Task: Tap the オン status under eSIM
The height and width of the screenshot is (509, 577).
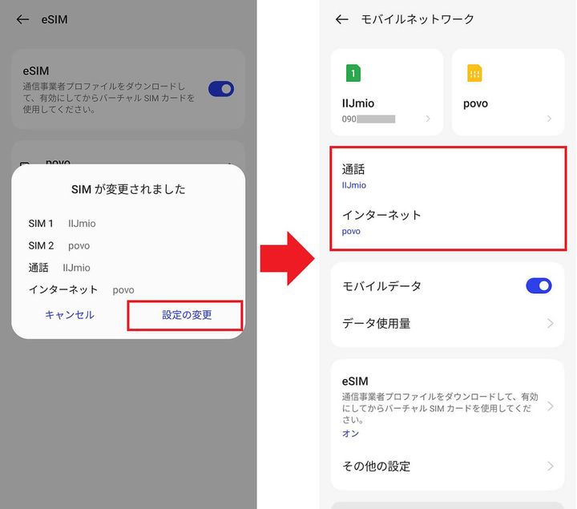Action: (x=350, y=433)
